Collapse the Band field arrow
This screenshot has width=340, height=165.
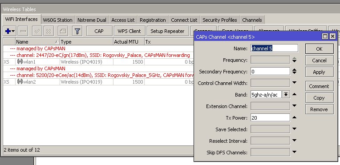[294, 94]
